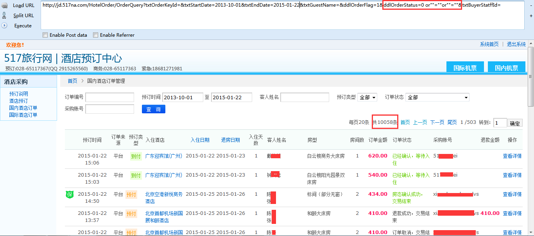Click the 到付 tag for 620.00 order
This screenshot has width=534, height=236.
pyautogui.click(x=136, y=156)
